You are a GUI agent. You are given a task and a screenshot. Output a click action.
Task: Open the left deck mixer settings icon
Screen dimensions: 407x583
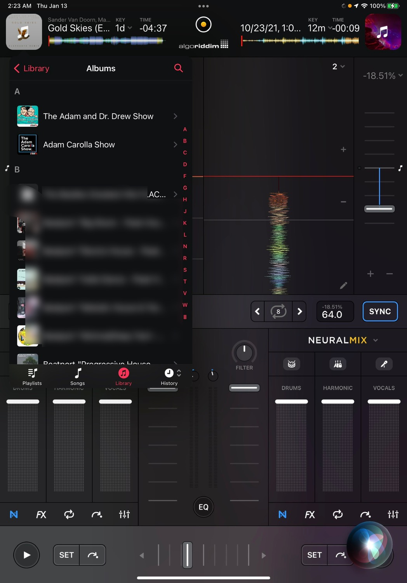[124, 514]
